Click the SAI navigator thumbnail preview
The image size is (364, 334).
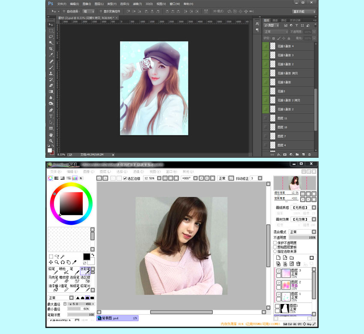tap(295, 183)
